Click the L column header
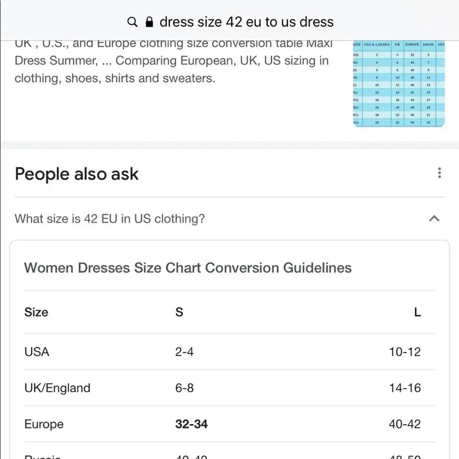 point(417,312)
